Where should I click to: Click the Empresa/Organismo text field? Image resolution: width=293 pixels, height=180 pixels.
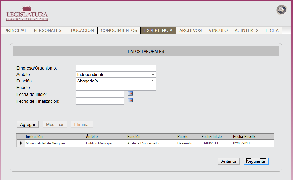[x=116, y=68]
